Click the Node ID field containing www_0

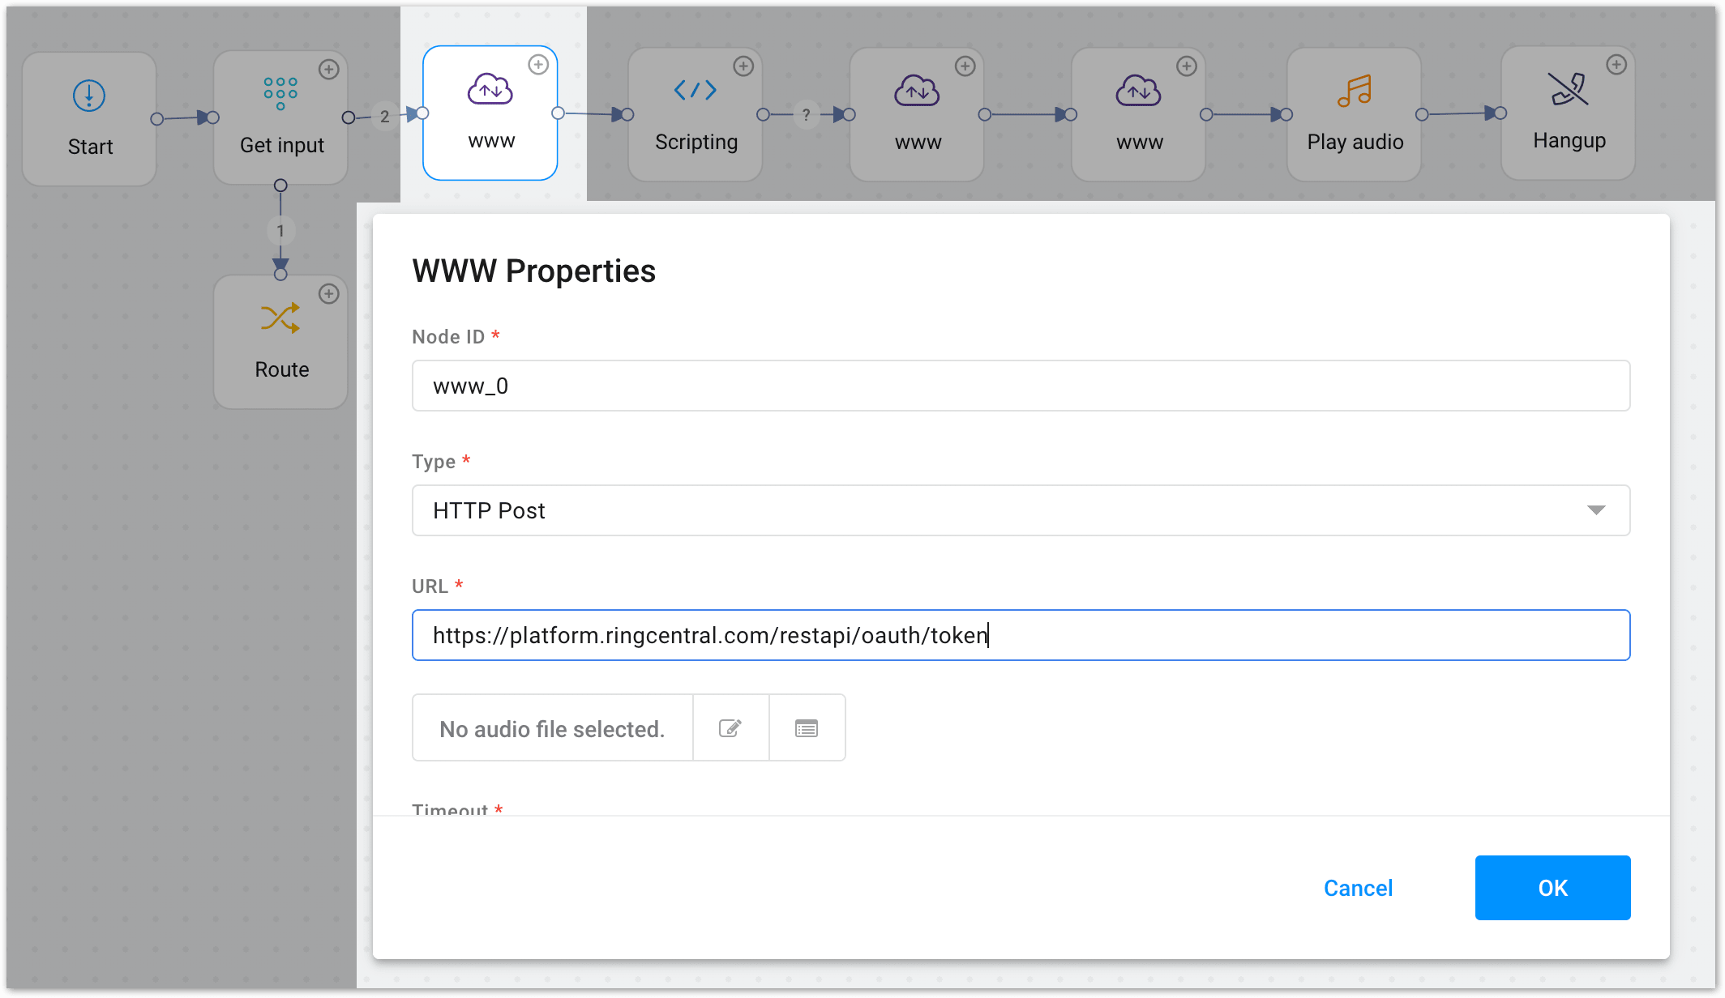[1020, 386]
